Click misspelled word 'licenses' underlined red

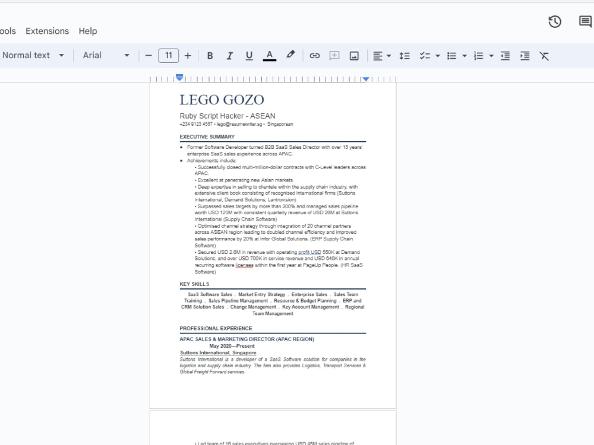[244, 265]
